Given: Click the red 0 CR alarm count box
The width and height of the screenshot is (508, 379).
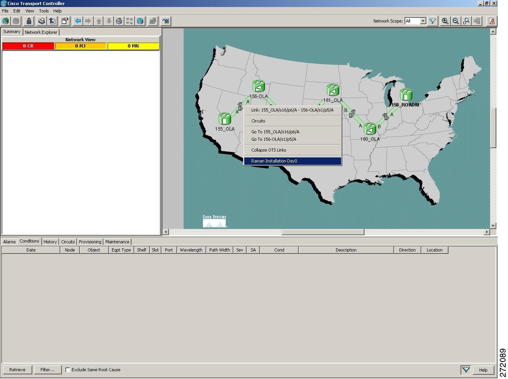Looking at the screenshot, I should coord(28,46).
